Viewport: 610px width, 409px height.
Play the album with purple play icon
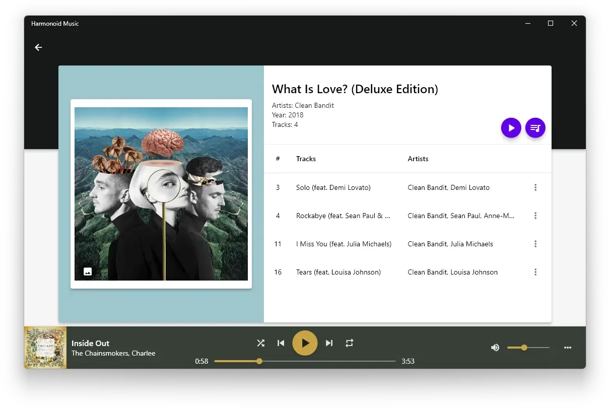[511, 127]
